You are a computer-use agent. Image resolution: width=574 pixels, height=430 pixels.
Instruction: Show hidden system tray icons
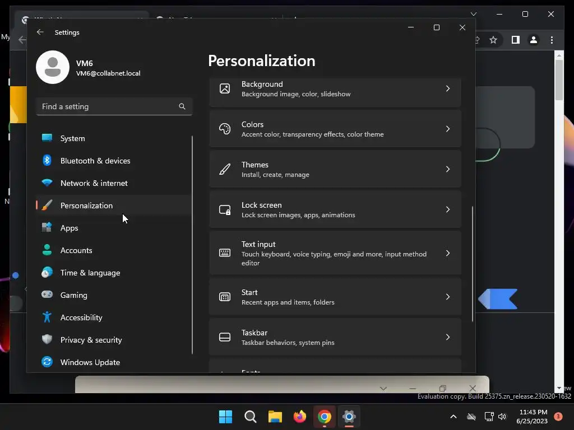coord(453,417)
